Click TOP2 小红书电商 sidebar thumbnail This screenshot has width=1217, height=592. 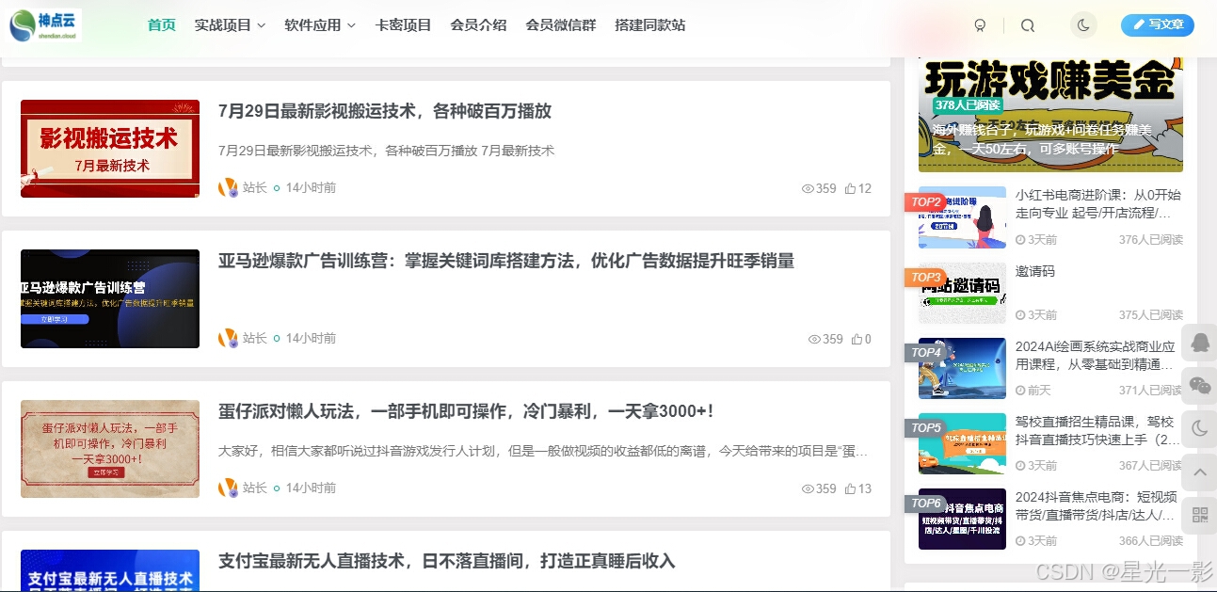(962, 217)
